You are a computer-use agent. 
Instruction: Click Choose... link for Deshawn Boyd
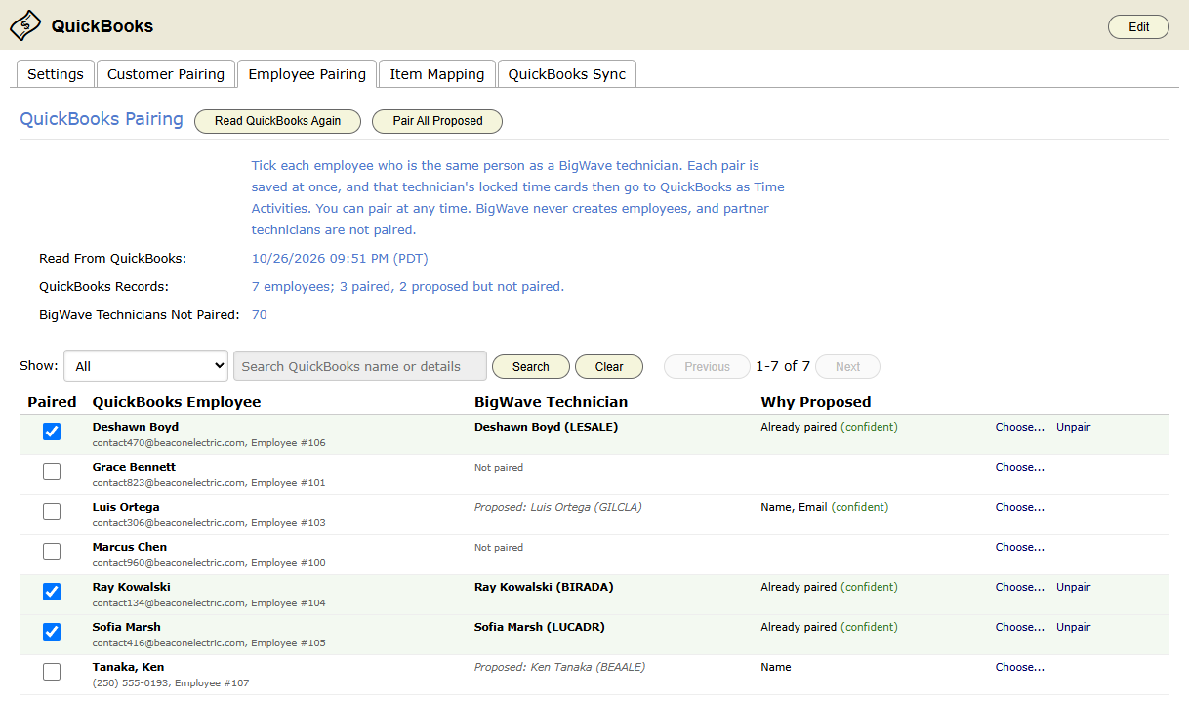pos(1019,427)
